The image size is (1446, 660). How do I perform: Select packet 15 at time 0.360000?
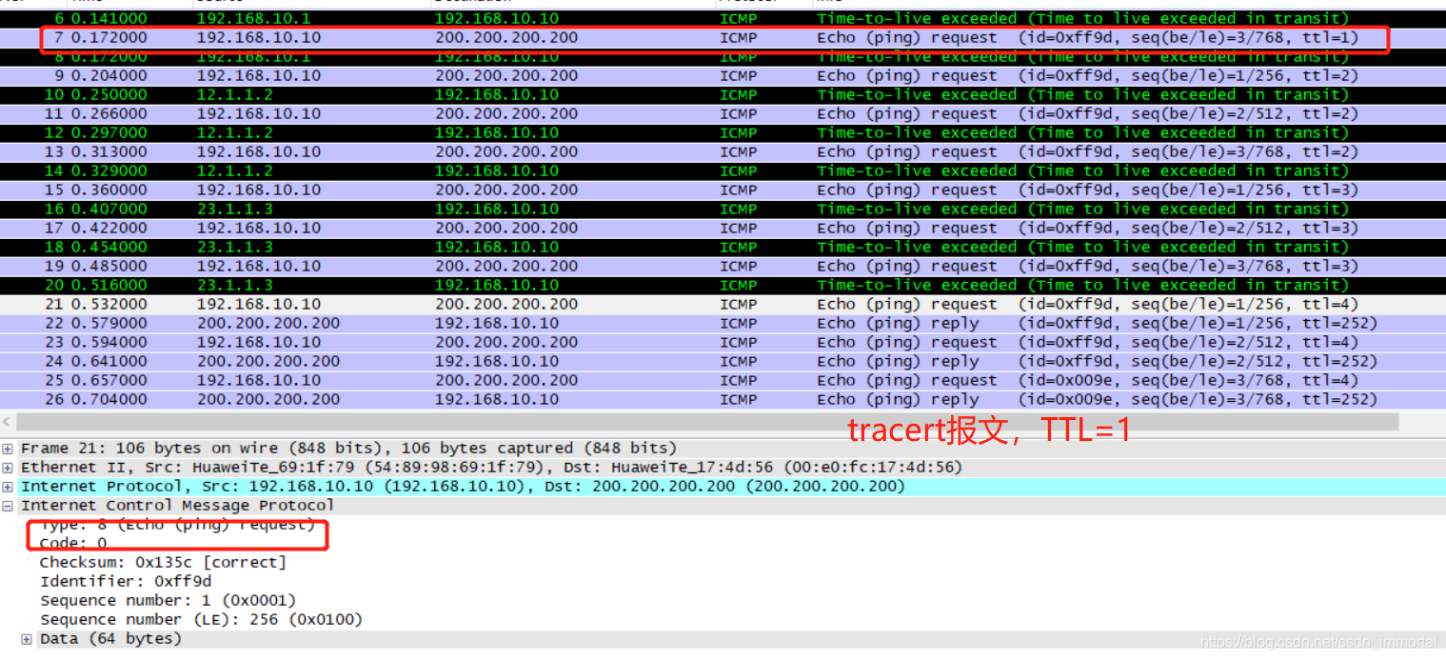click(723, 190)
